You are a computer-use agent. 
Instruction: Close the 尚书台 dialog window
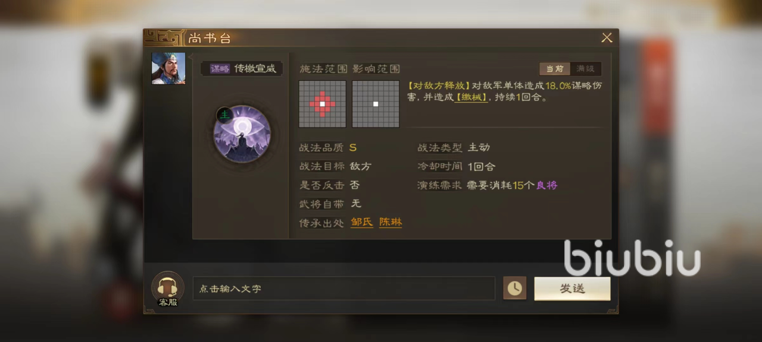[607, 38]
